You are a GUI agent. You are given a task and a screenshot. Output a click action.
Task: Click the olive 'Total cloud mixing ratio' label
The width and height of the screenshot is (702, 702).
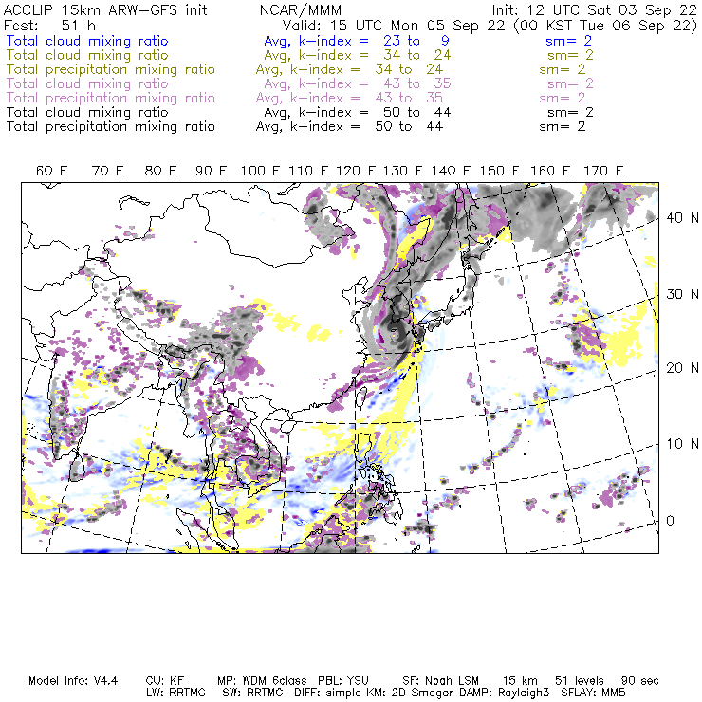(87, 56)
